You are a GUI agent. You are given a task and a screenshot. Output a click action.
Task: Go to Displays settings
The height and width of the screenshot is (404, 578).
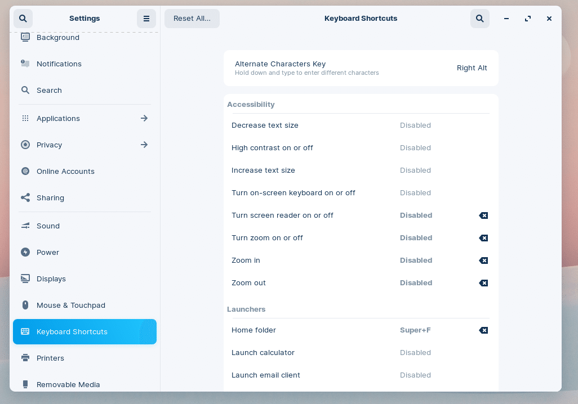(51, 279)
